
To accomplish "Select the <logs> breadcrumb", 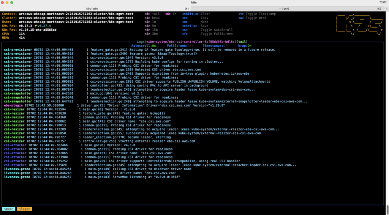I will pyautogui.click(x=25, y=209).
